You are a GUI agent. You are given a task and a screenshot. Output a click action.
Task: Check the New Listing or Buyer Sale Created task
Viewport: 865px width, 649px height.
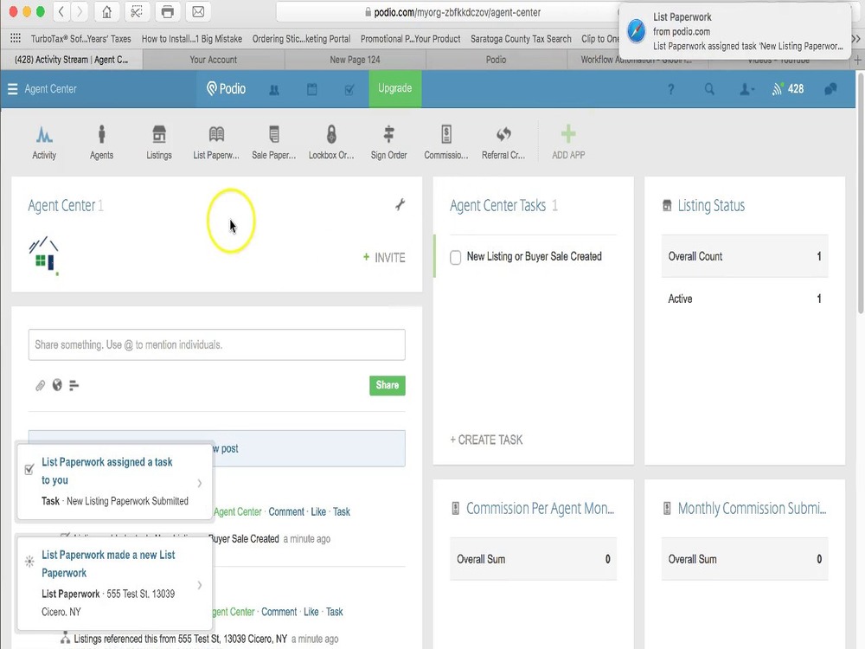[x=456, y=257]
